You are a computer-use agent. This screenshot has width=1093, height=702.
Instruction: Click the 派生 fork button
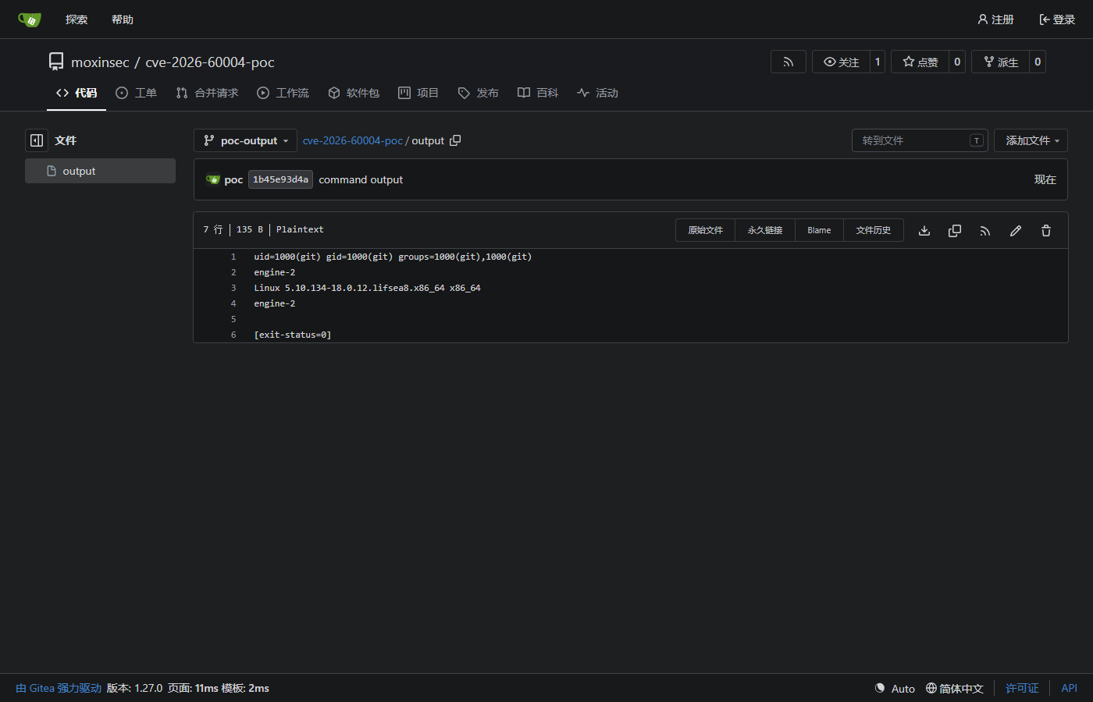coord(1001,62)
